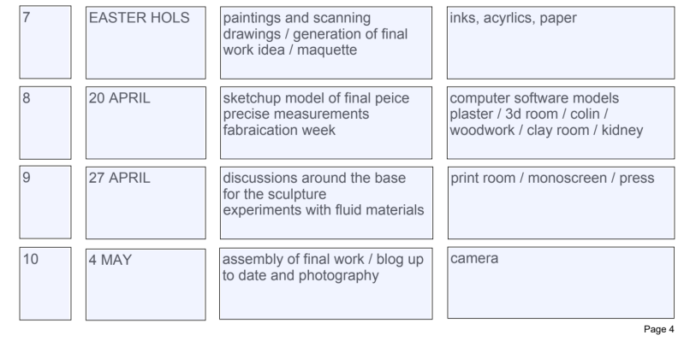Select the 20 APRIL date cell
The image size is (684, 341).
click(x=146, y=123)
